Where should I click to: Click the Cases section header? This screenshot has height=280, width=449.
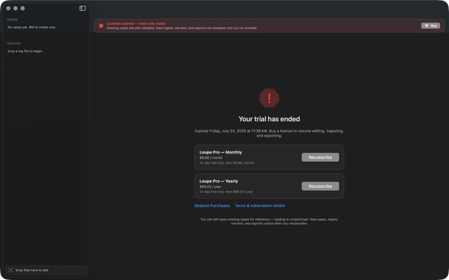click(12, 20)
